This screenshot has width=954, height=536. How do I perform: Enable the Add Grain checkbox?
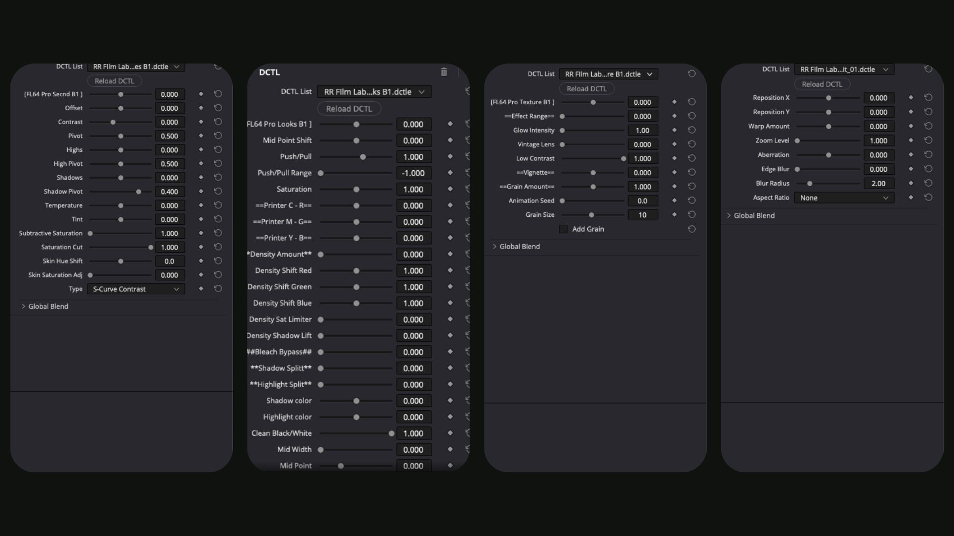(x=563, y=229)
